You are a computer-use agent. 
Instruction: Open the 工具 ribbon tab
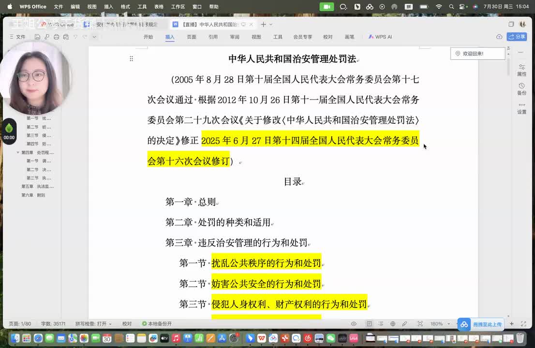tap(278, 37)
